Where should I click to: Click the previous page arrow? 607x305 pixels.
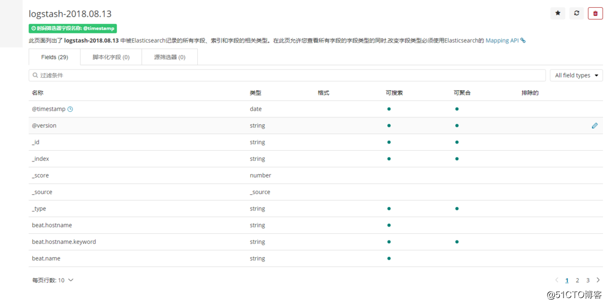(x=556, y=280)
